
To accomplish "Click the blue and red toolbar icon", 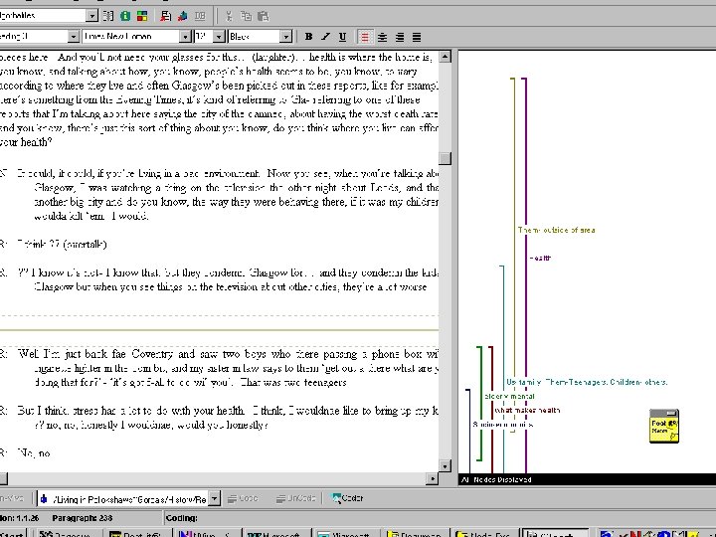I will (x=183, y=16).
